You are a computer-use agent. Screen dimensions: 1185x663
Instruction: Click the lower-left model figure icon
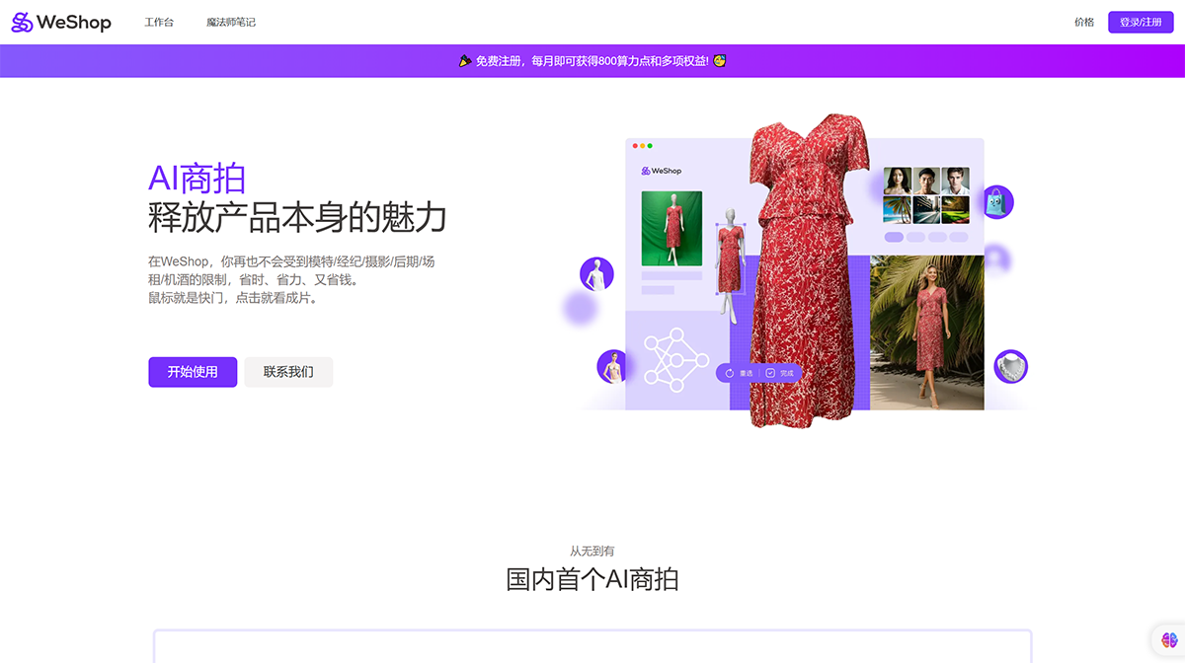point(612,366)
